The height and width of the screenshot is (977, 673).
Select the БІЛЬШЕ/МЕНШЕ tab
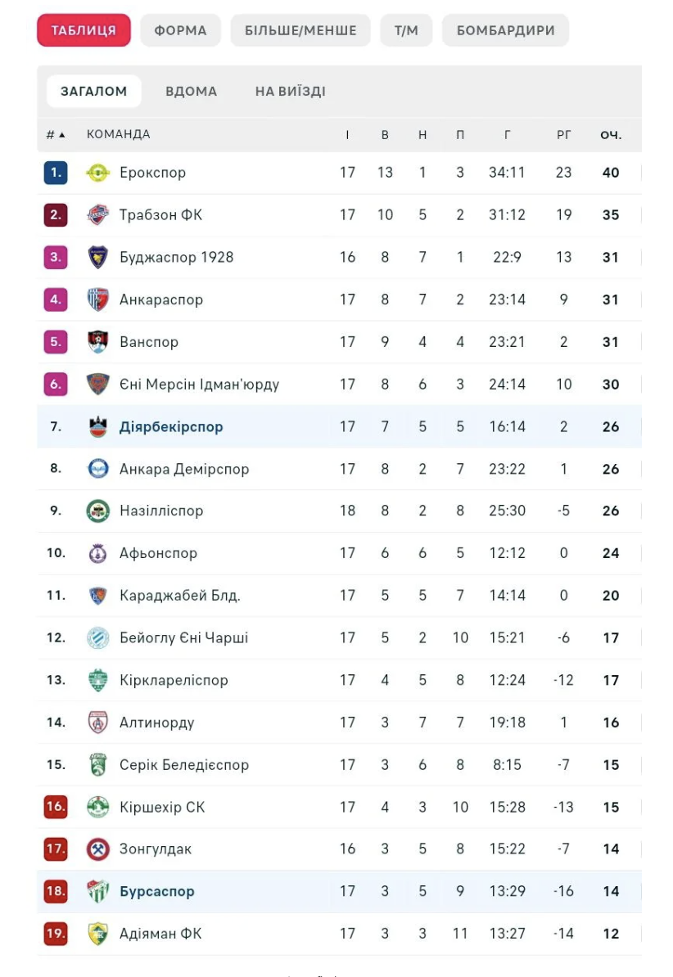pos(300,30)
